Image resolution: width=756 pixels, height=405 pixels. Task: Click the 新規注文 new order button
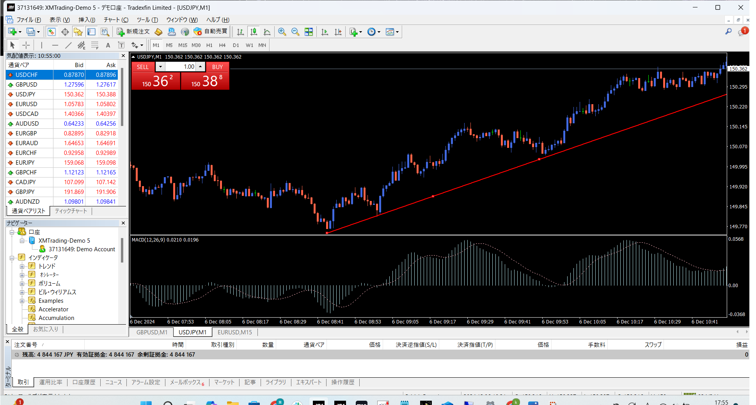pos(133,32)
